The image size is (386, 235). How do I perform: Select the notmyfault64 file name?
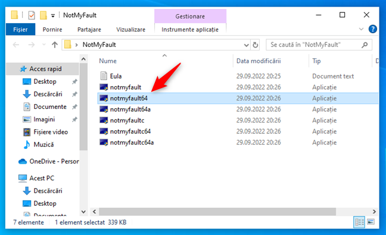(129, 98)
